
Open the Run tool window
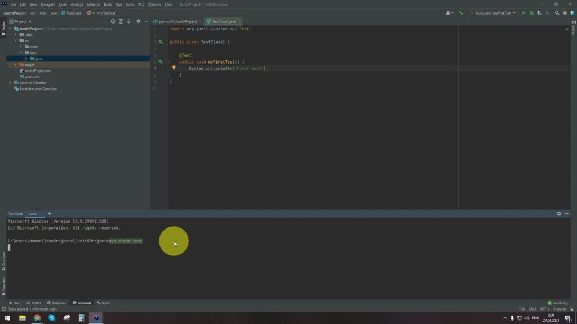pos(15,303)
